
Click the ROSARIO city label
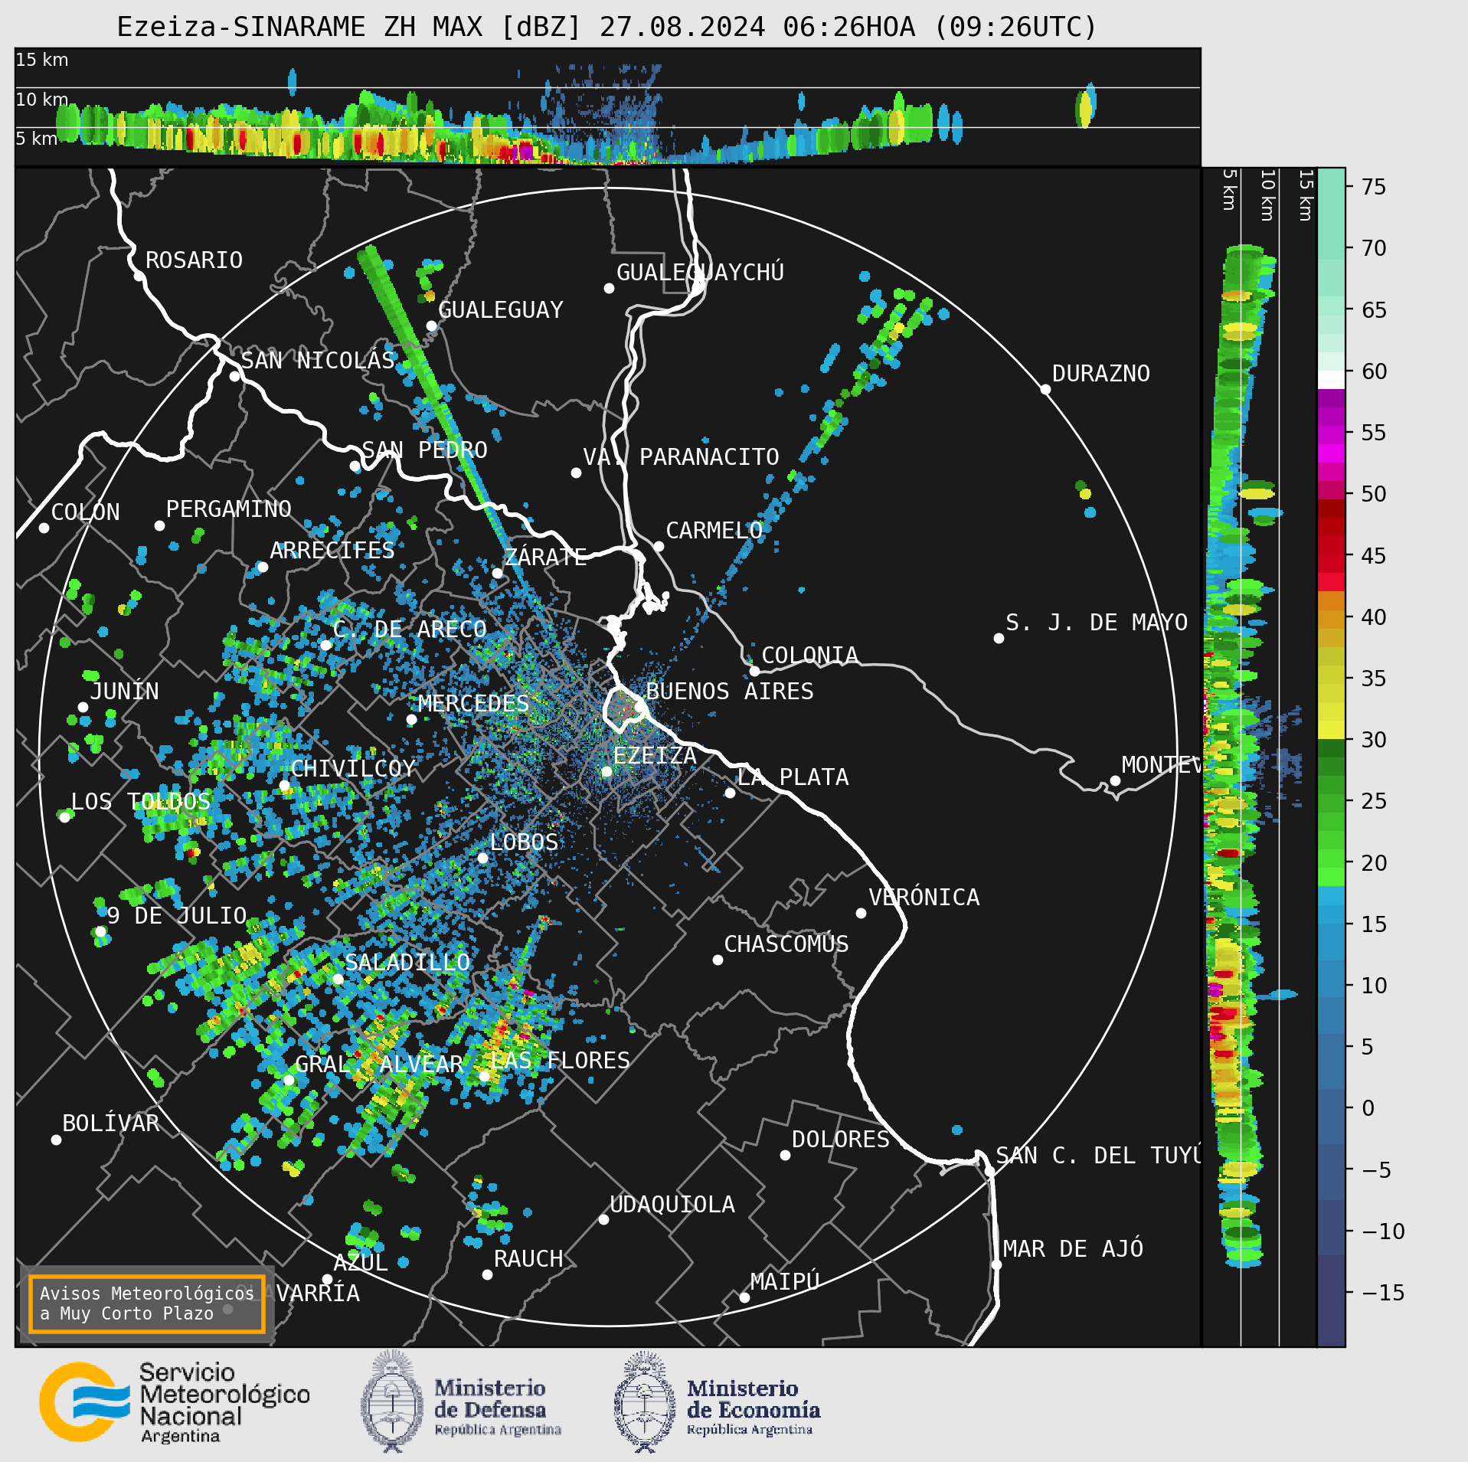click(194, 260)
